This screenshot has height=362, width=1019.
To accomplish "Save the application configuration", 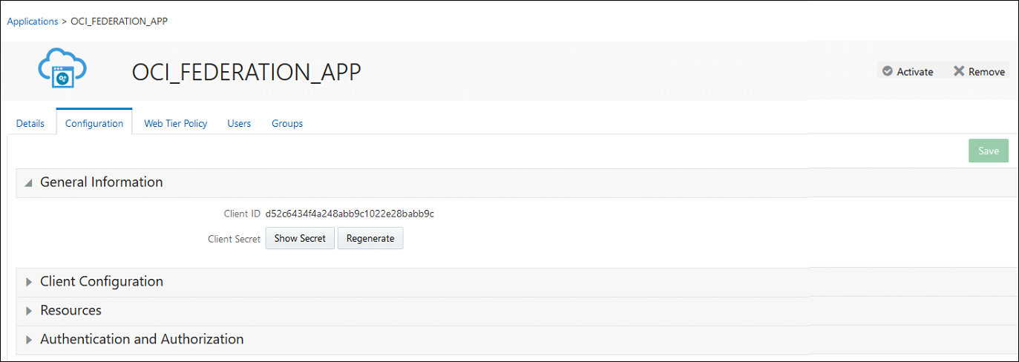I will coord(989,151).
